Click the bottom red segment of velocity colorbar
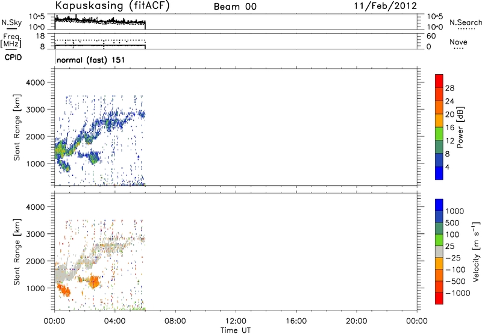 coord(439,298)
